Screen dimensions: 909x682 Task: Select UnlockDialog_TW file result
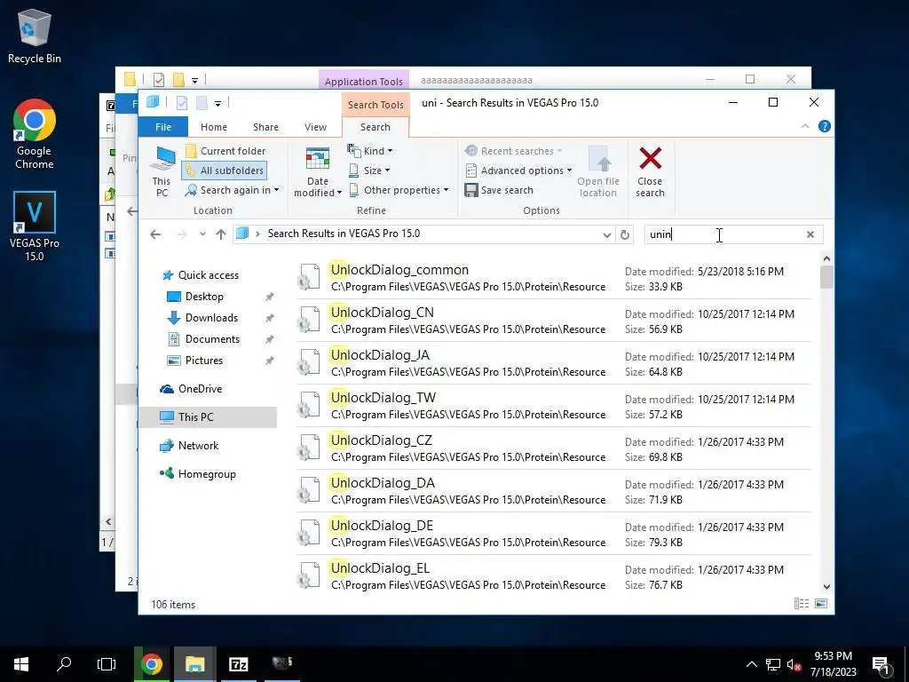coord(553,405)
